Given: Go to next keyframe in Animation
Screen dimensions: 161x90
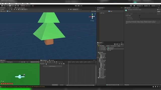Looking at the screenshot, I should point(54,62).
